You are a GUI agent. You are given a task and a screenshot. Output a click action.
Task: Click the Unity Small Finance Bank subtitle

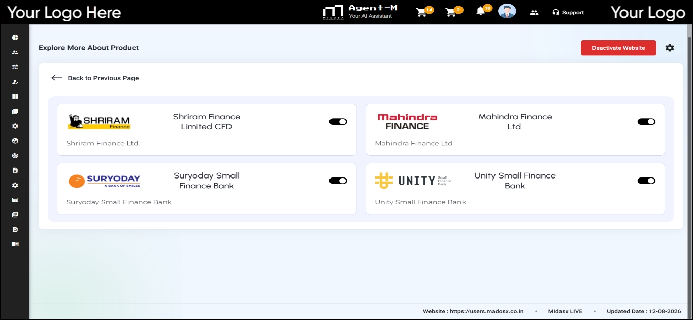420,202
